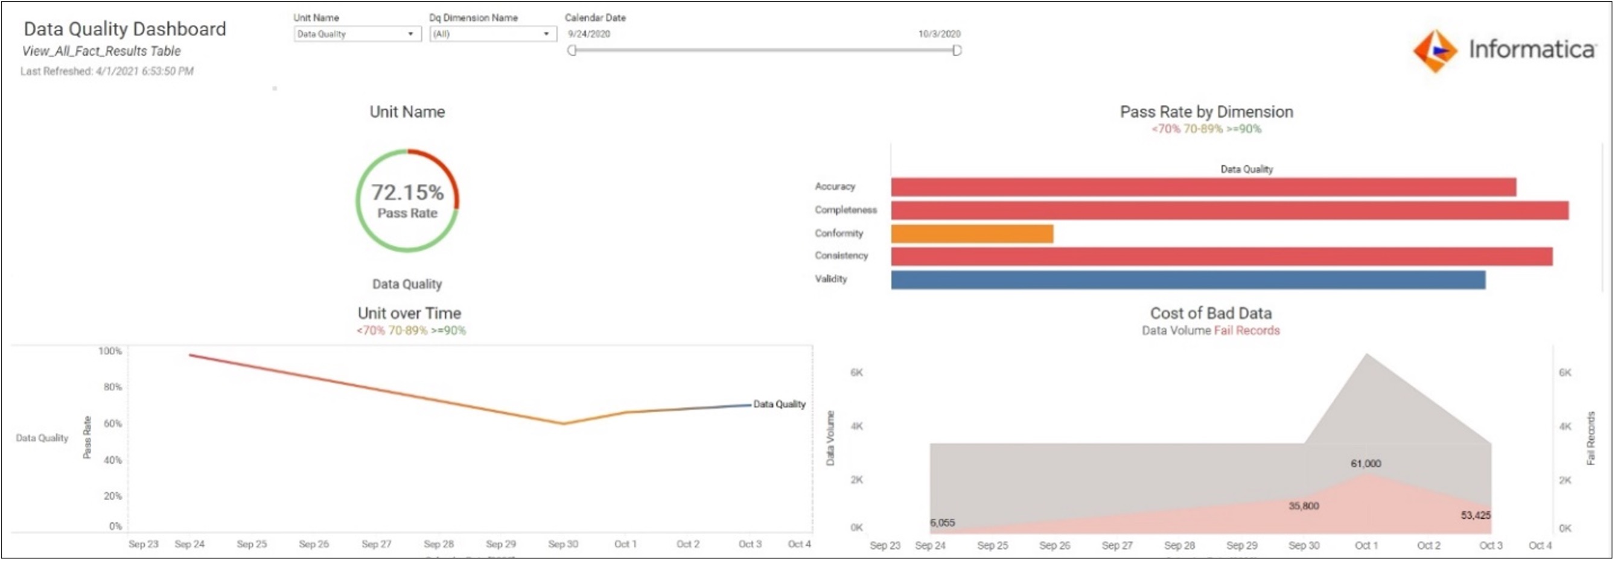The width and height of the screenshot is (1615, 561).
Task: Click the Pass Rate by Dimension title
Action: [1206, 112]
